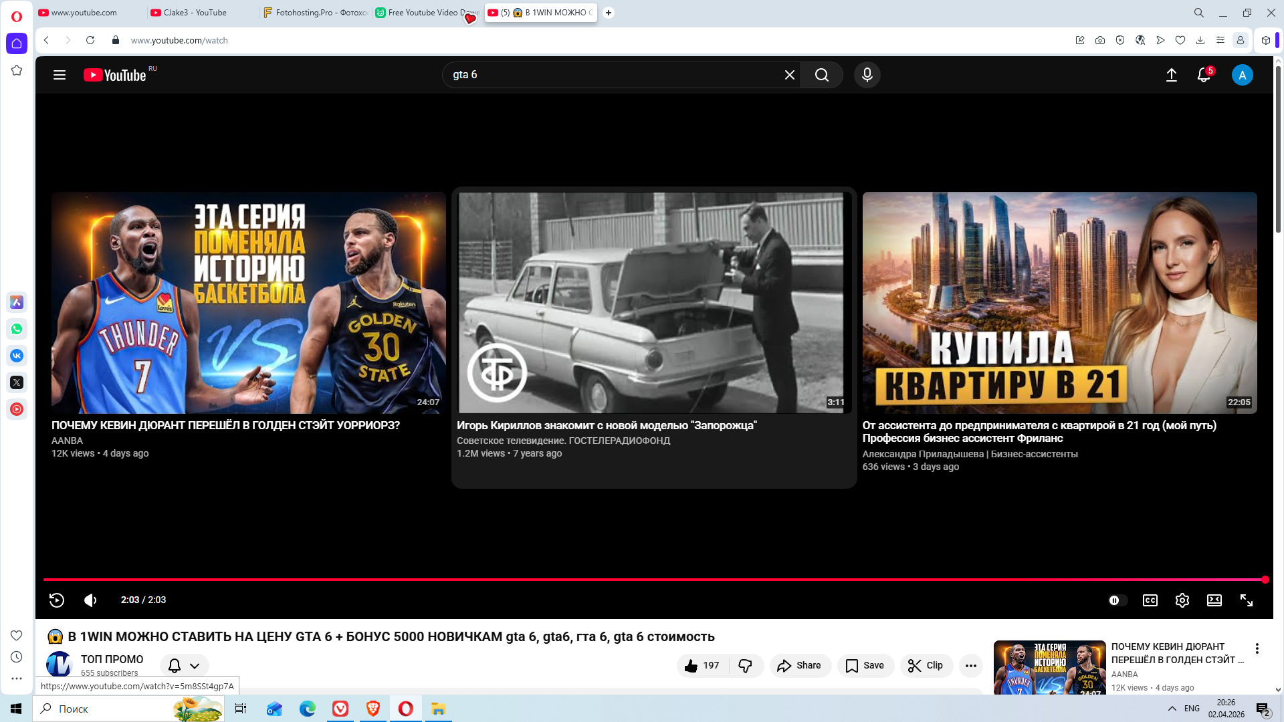Click the upload video icon
1284x722 pixels.
[x=1171, y=75]
